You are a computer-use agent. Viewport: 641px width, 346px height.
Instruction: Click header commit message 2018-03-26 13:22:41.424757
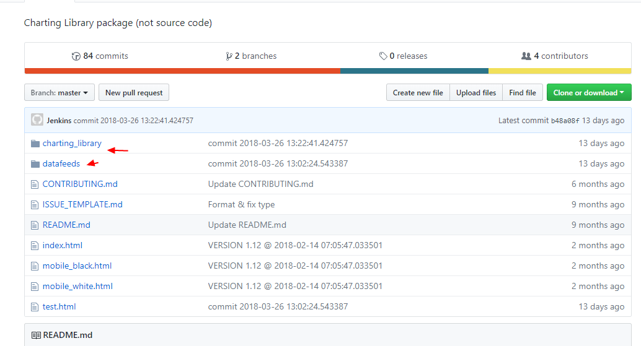click(x=133, y=120)
